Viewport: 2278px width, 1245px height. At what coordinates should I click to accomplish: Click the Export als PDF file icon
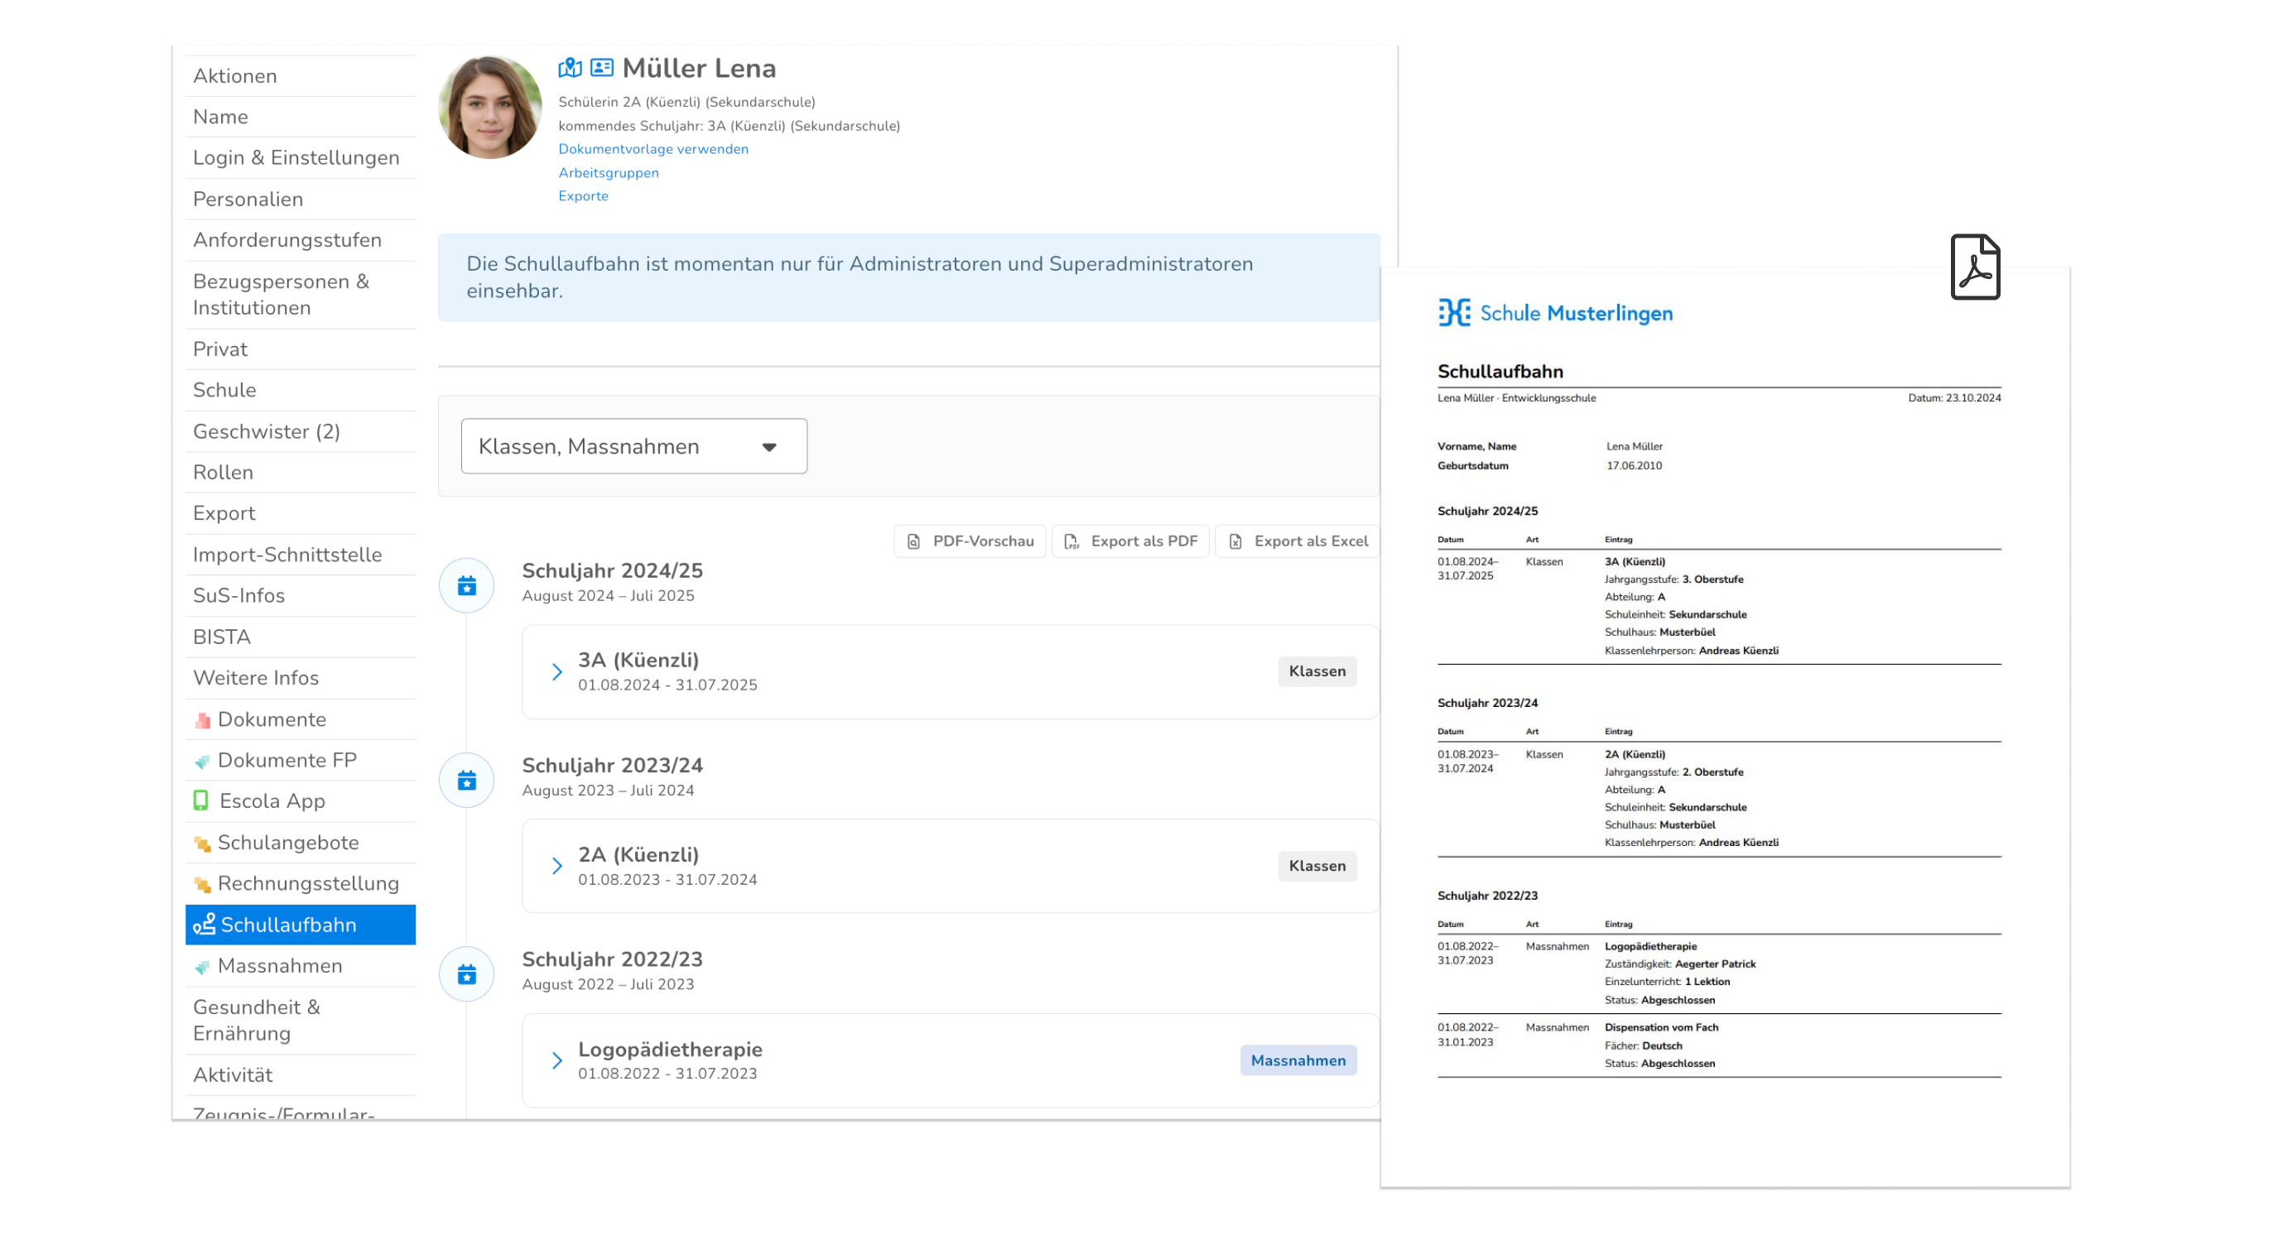coord(1071,541)
